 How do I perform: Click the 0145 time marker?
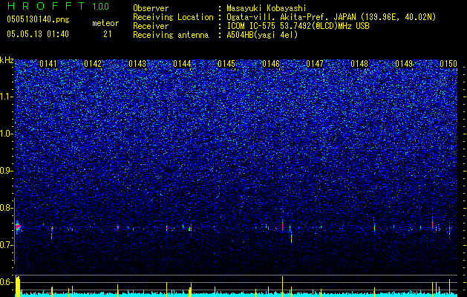[226, 64]
